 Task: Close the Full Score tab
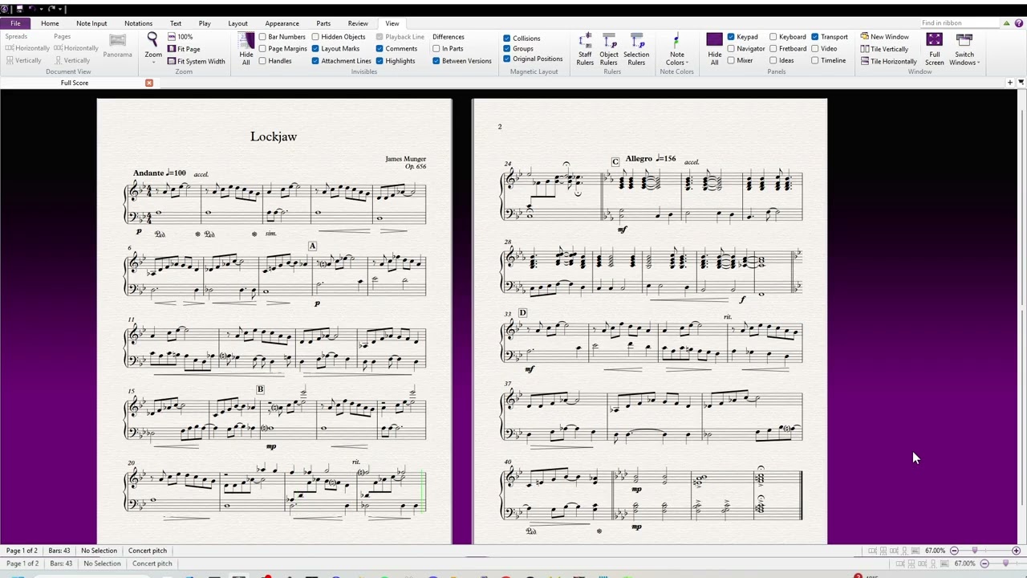[149, 83]
